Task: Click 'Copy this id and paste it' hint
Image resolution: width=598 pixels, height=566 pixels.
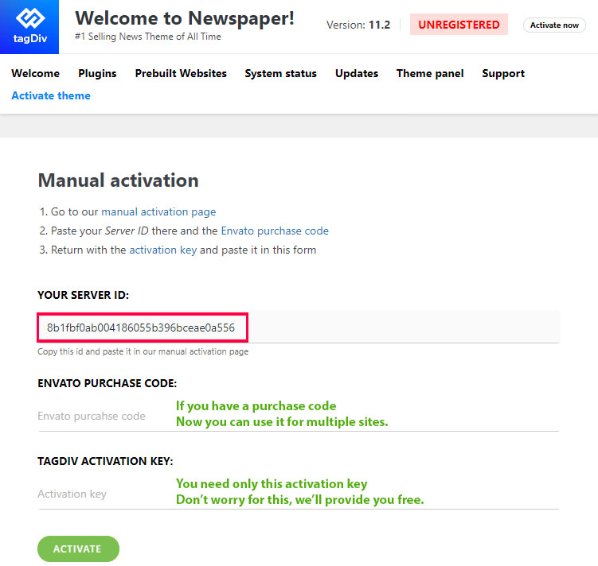Action: [143, 351]
